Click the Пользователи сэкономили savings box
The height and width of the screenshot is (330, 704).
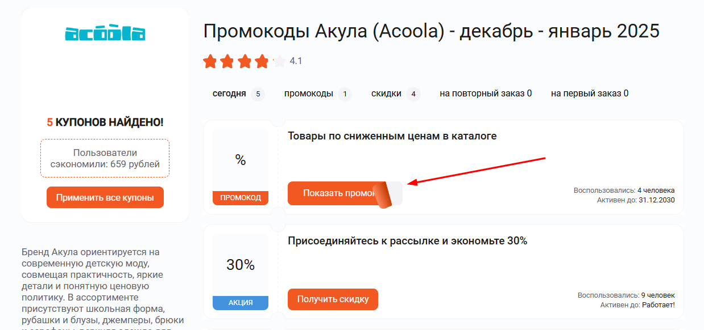105,158
